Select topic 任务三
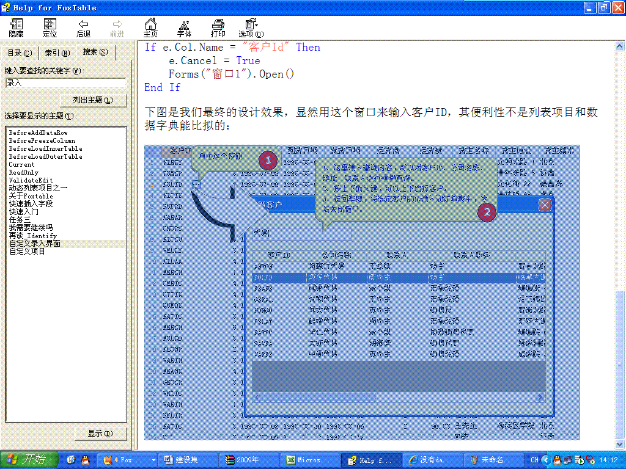 (x=20, y=220)
